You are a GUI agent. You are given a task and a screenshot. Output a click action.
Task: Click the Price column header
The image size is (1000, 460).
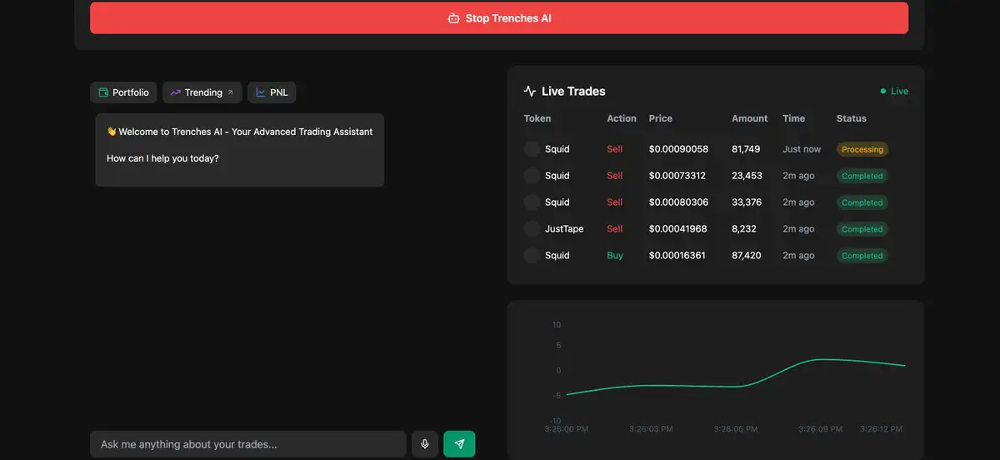pos(661,118)
